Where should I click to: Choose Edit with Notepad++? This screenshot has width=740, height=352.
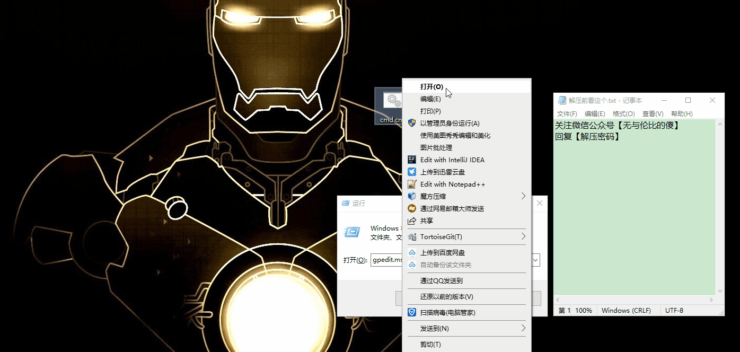pyautogui.click(x=467, y=184)
